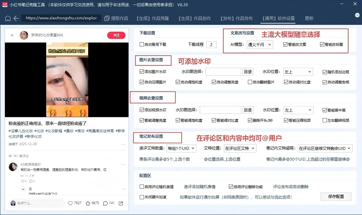Click hashtag #没事儿也化妆
Screen dimensions: 362x215
click(x=21, y=131)
